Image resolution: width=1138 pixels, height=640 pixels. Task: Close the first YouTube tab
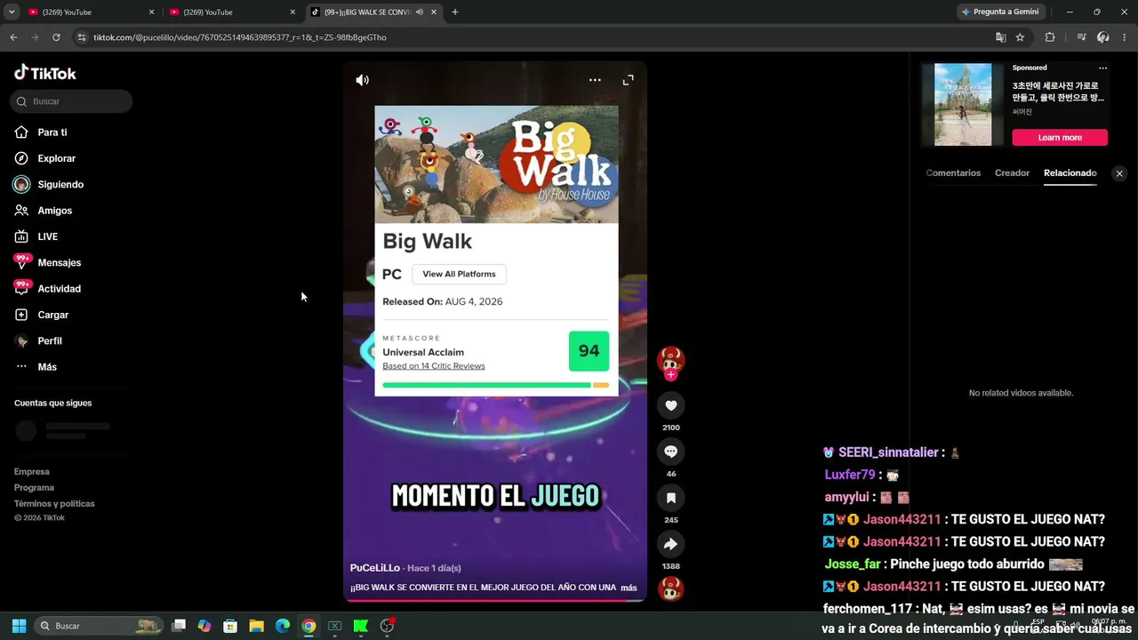(151, 12)
